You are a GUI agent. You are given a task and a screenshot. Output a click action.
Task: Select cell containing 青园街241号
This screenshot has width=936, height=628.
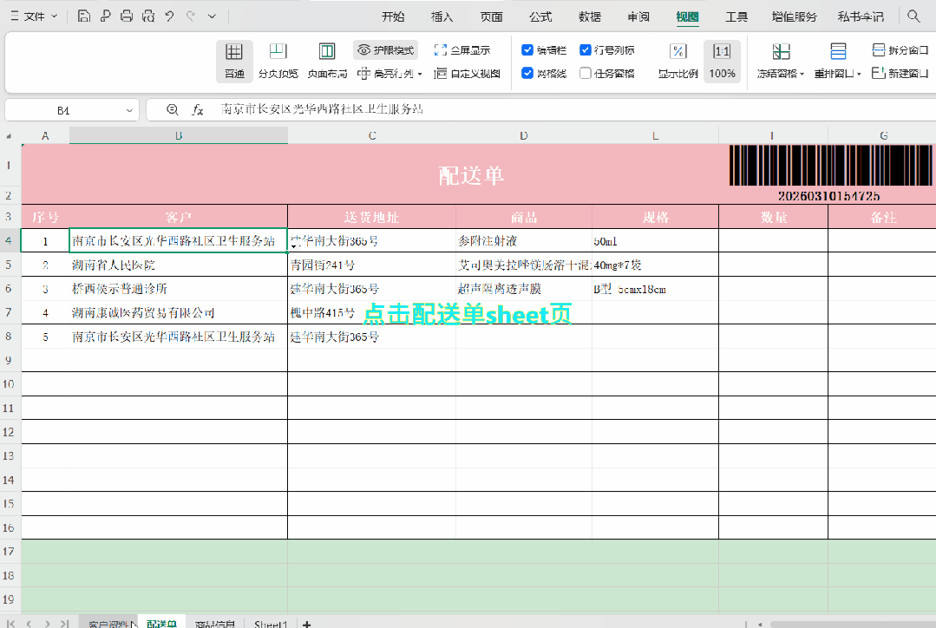pyautogui.click(x=372, y=265)
